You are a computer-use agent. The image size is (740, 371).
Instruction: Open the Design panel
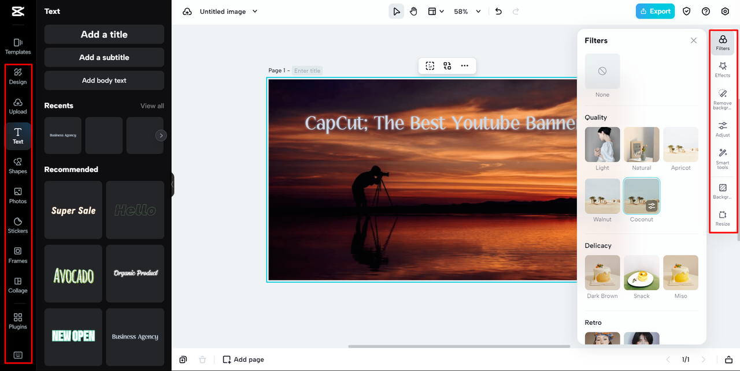[x=18, y=76]
